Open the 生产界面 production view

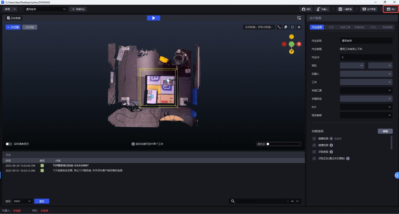pyautogui.click(x=369, y=9)
